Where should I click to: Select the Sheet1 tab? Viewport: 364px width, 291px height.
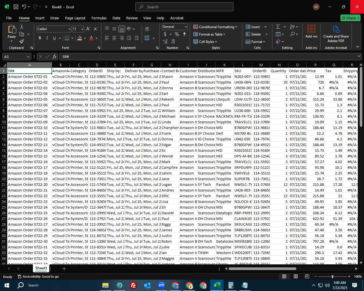(41, 268)
